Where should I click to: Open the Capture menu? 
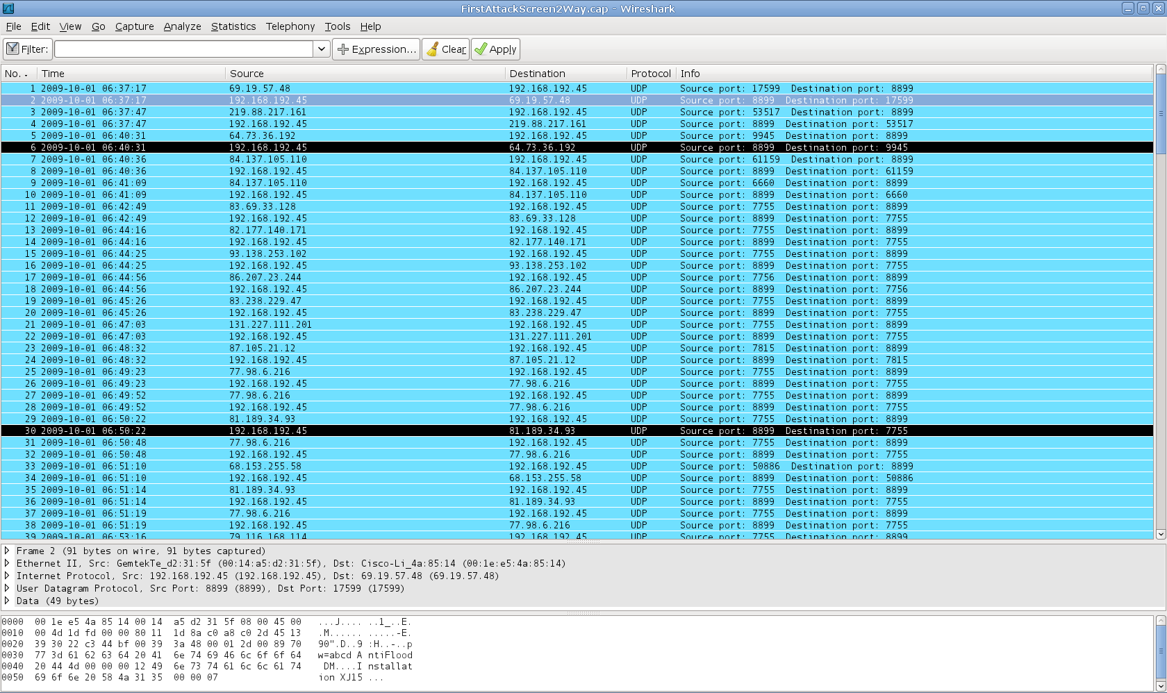[x=134, y=26]
